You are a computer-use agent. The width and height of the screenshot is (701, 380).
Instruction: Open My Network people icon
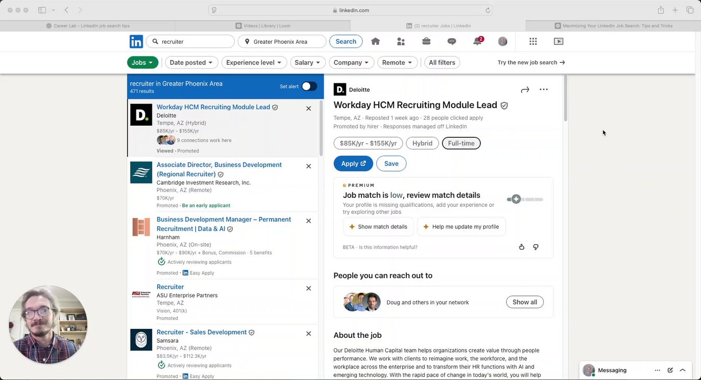[401, 41]
